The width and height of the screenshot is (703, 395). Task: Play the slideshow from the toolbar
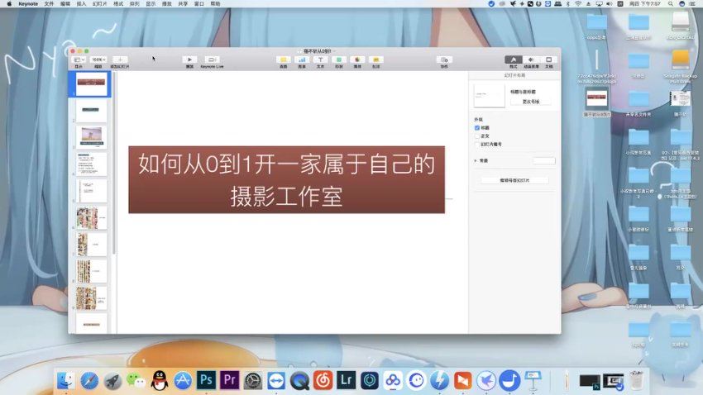tap(189, 59)
